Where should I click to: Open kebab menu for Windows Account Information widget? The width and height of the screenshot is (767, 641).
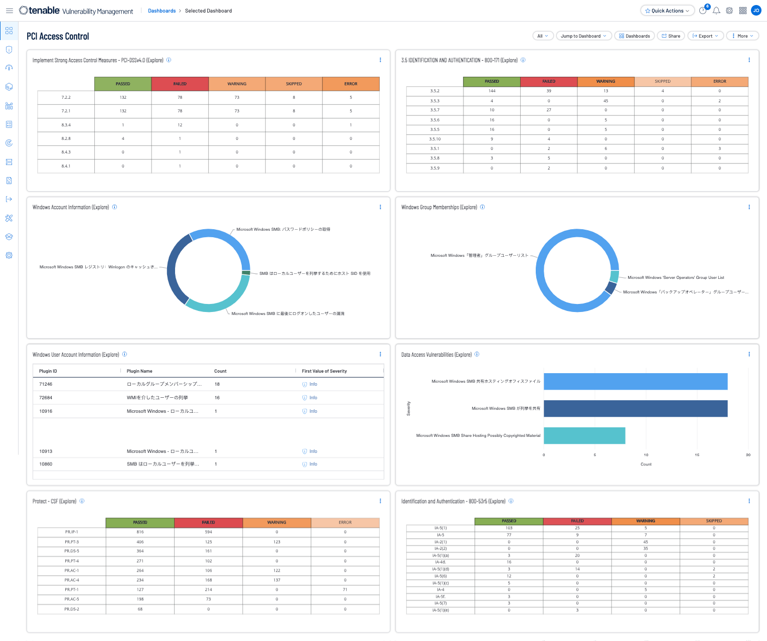(380, 207)
